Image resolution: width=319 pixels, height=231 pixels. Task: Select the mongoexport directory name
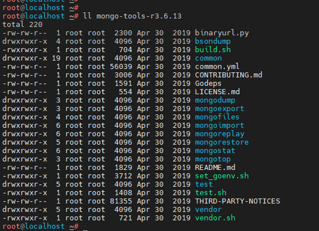(219, 109)
